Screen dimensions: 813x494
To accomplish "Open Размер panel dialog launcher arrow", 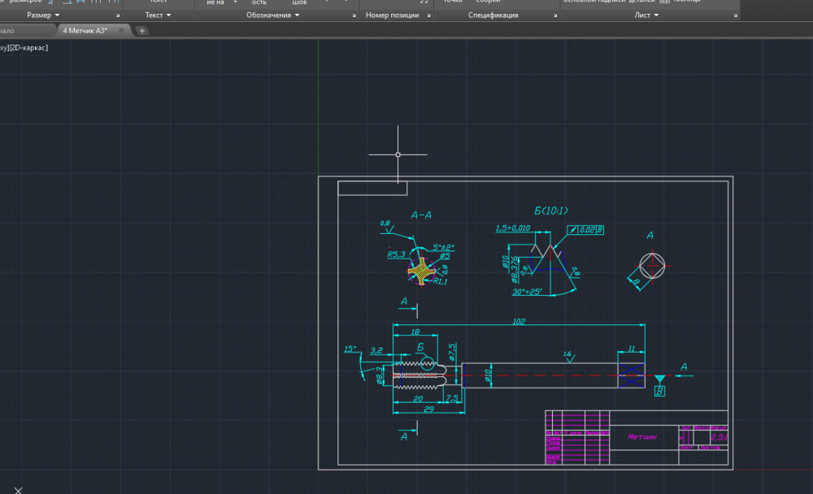I will point(118,15).
